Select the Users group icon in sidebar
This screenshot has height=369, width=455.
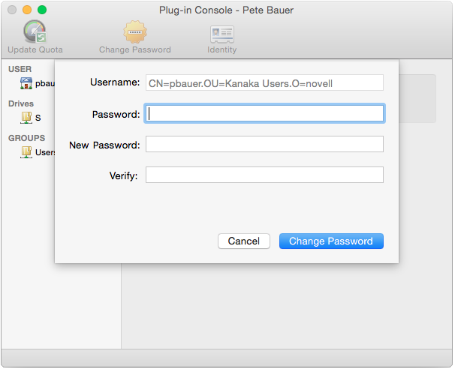tap(26, 152)
